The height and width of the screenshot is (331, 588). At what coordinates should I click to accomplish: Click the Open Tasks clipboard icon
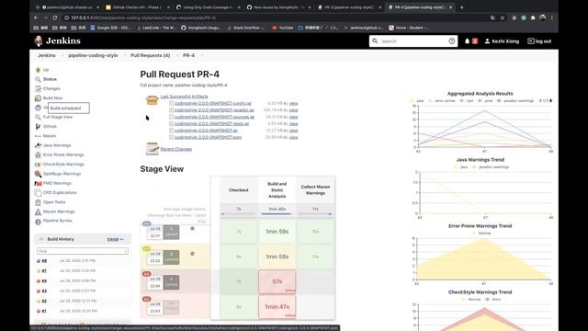coord(38,202)
